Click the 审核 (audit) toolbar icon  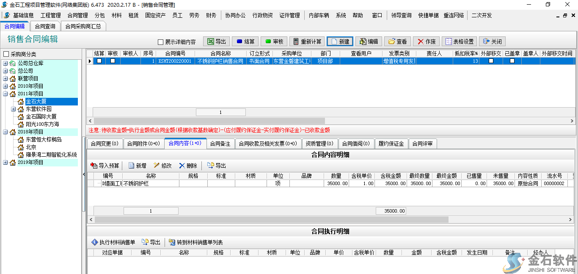[x=274, y=41]
